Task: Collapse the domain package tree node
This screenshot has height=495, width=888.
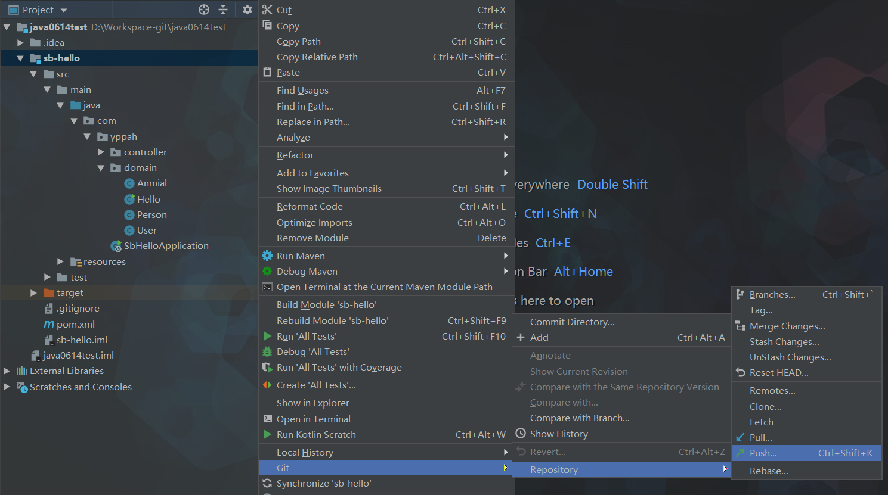Action: coord(101,168)
